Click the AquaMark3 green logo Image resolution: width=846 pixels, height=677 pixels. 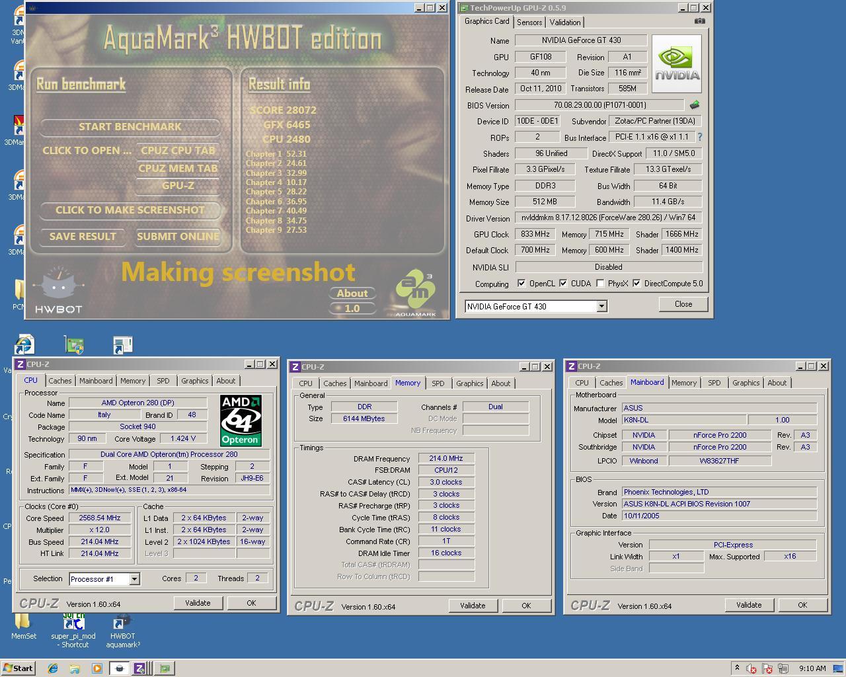tap(416, 292)
